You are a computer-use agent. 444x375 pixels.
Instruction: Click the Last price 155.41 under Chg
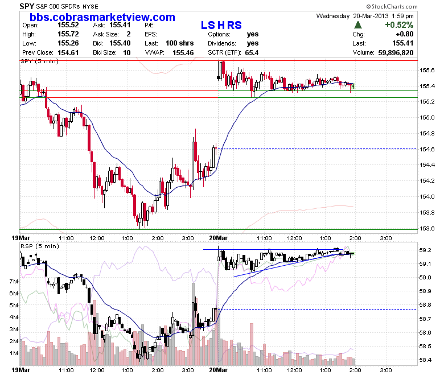(x=402, y=43)
